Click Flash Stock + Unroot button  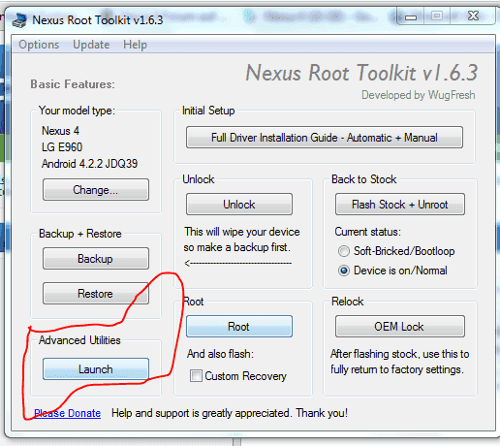click(x=400, y=205)
